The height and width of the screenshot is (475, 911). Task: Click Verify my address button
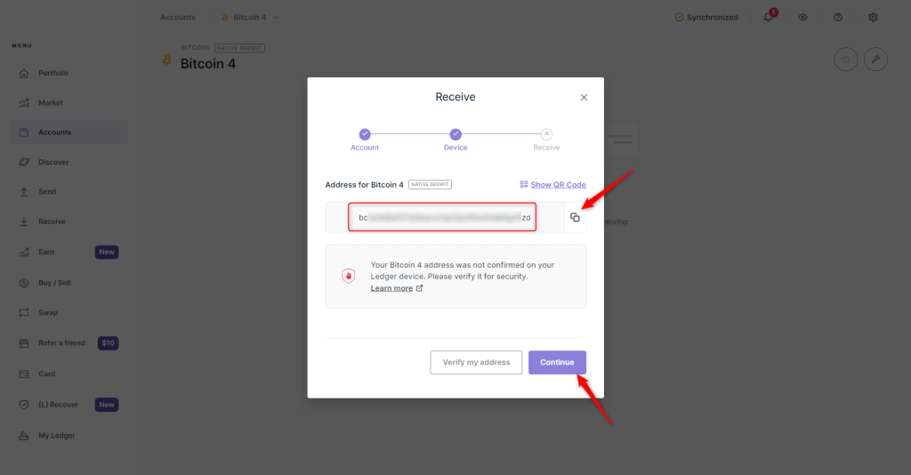point(476,362)
